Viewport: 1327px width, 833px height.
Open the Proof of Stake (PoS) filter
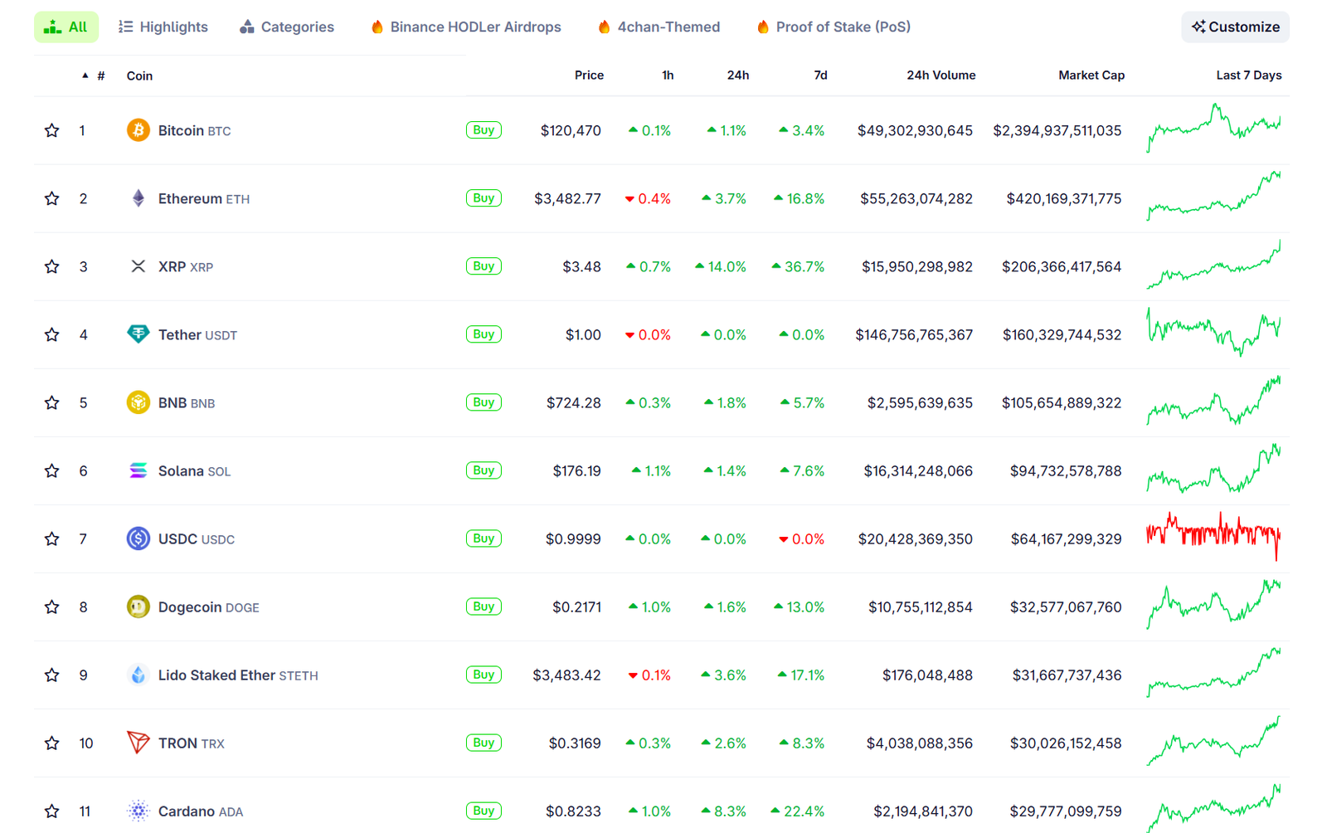point(834,27)
